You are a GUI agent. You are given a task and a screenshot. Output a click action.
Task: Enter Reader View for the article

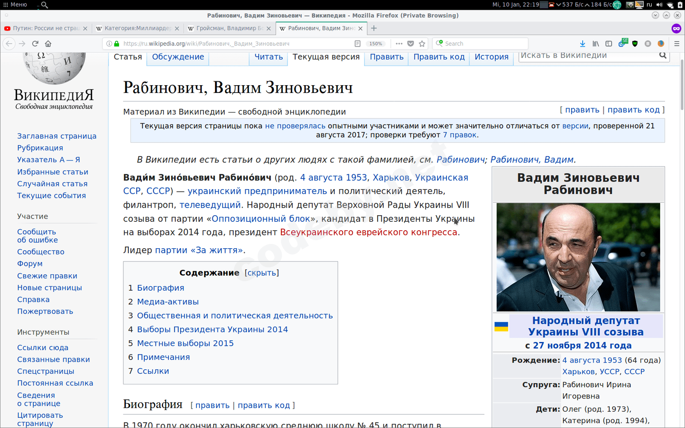point(357,43)
